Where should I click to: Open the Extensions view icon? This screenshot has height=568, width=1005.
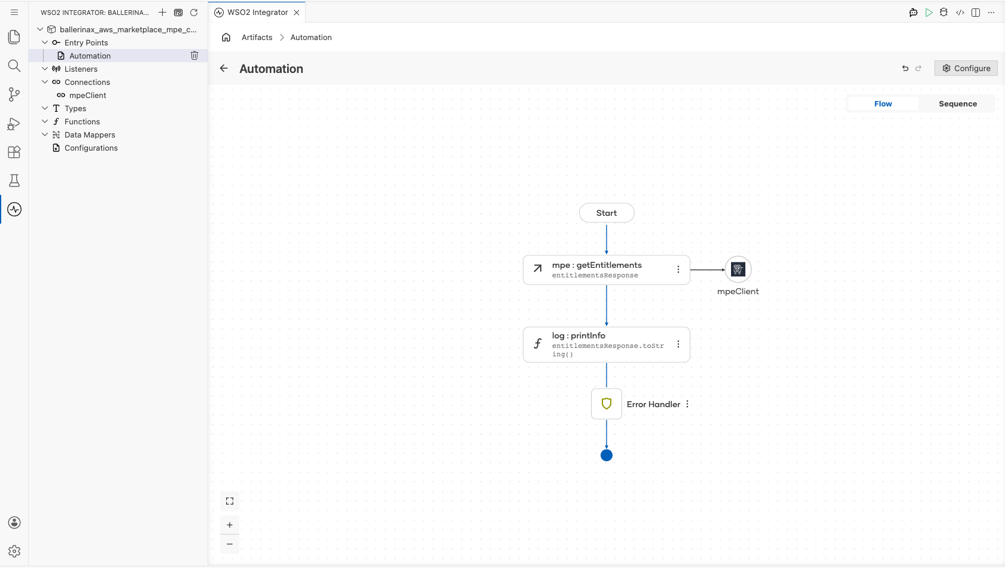14,152
